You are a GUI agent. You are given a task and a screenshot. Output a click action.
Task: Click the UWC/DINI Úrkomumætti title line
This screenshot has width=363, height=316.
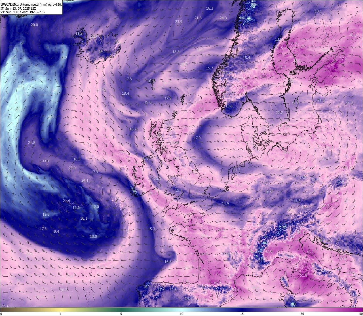pos(31,4)
